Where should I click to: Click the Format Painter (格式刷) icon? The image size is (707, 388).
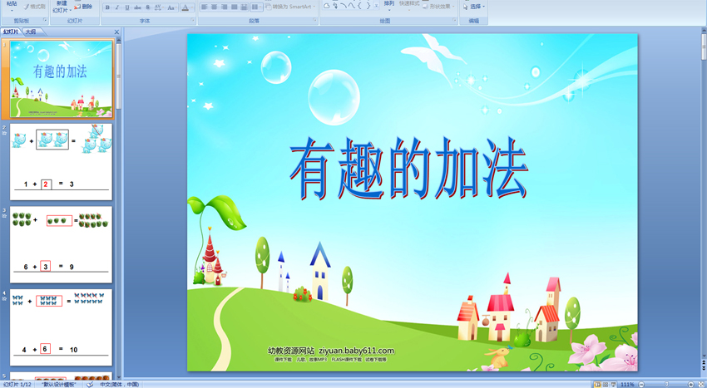(x=34, y=7)
